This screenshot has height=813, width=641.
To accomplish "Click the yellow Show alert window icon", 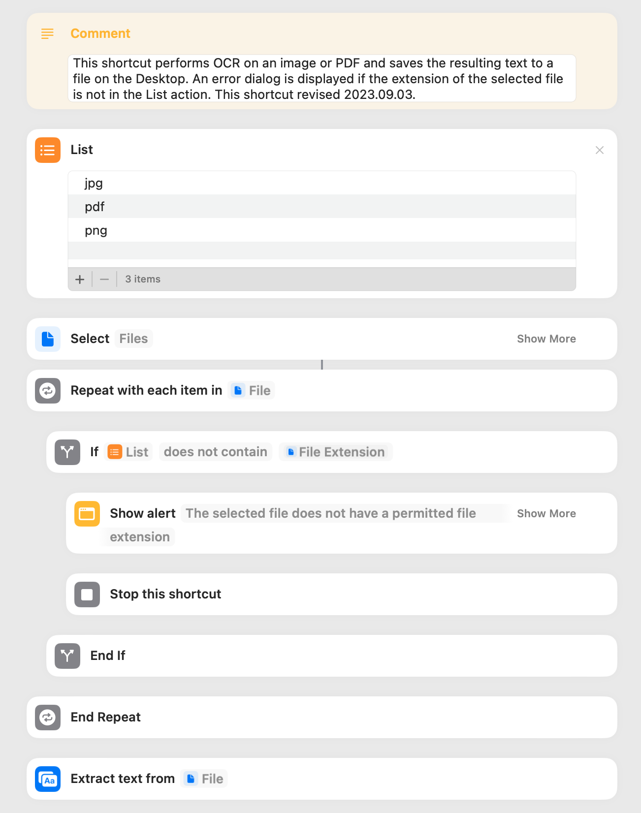I will [87, 514].
